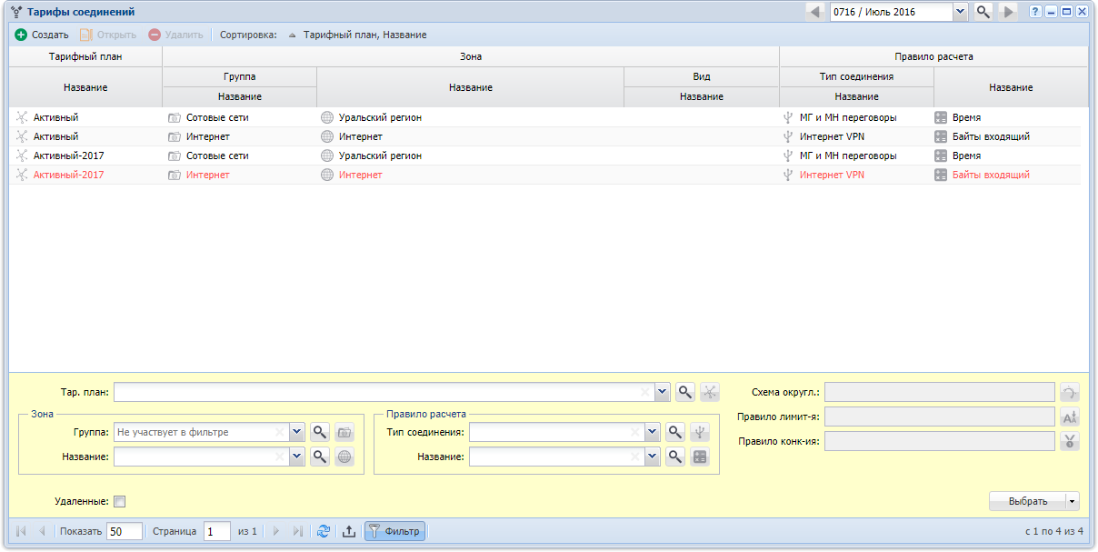The width and height of the screenshot is (1098, 552).
Task: Toggle the Фильтр button
Action: pos(394,531)
